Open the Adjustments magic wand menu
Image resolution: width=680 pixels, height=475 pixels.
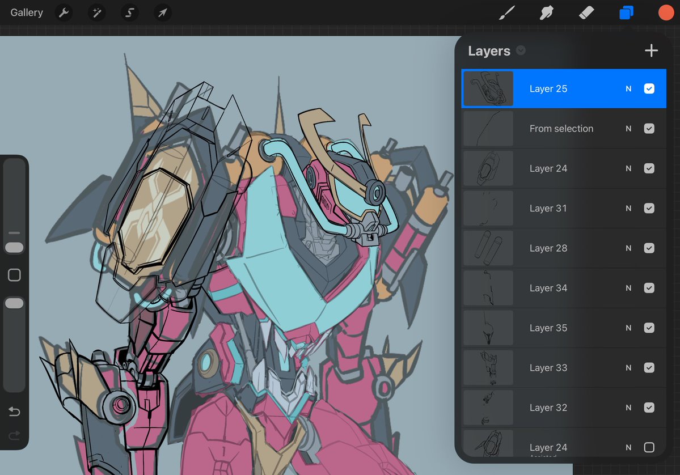[x=97, y=12]
